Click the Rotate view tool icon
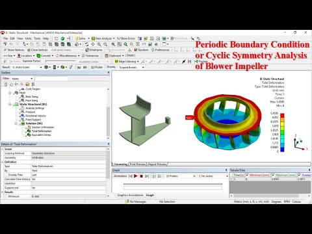This screenshot has width=312, height=234. 86,44
